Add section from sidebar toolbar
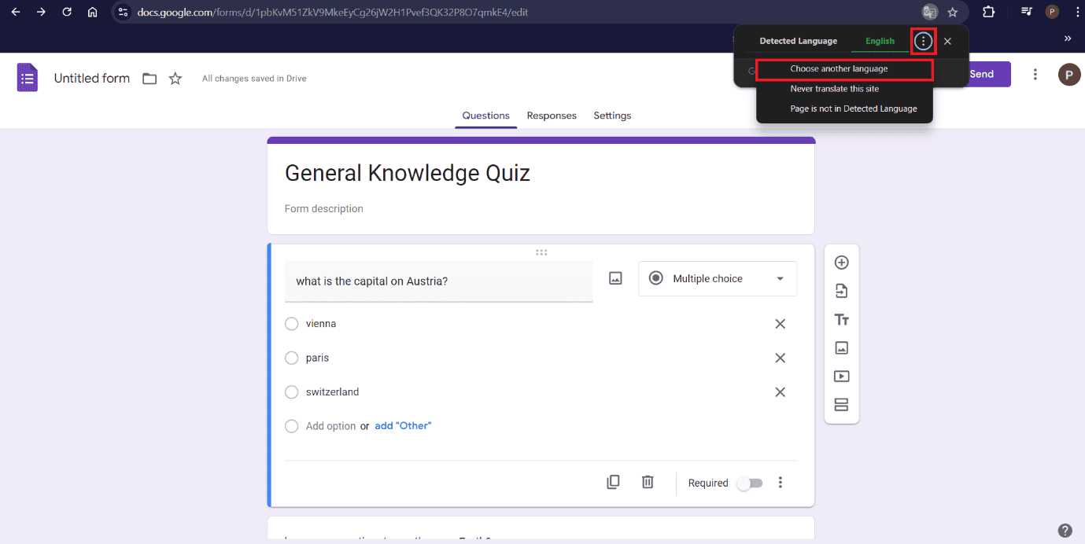This screenshot has height=544, width=1085. [x=842, y=405]
